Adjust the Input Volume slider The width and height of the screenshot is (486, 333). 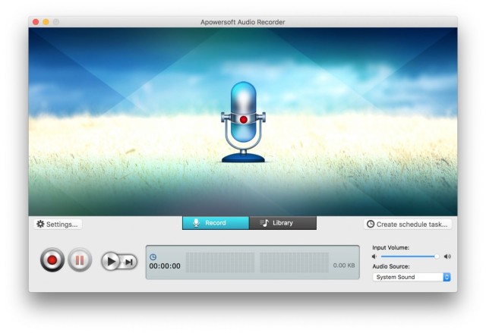(410, 256)
